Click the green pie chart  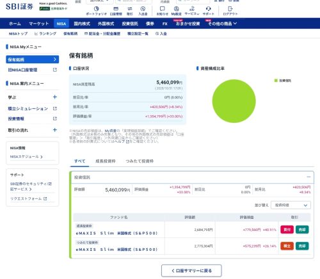[x=234, y=101]
